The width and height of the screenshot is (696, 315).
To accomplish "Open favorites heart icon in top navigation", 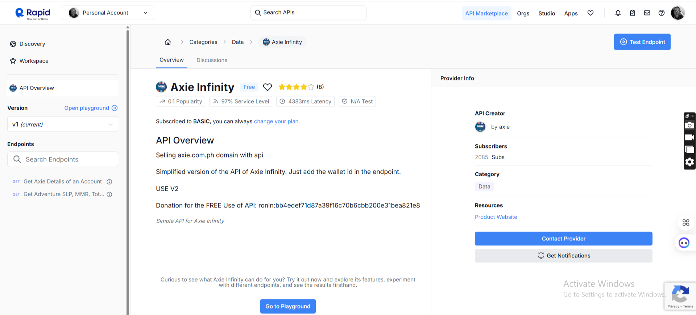I will 591,13.
